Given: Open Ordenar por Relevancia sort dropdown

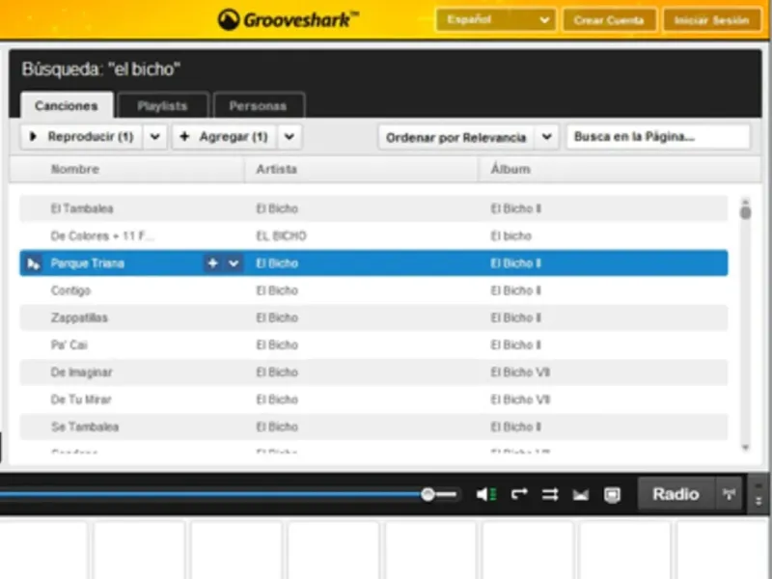Looking at the screenshot, I should tap(468, 137).
